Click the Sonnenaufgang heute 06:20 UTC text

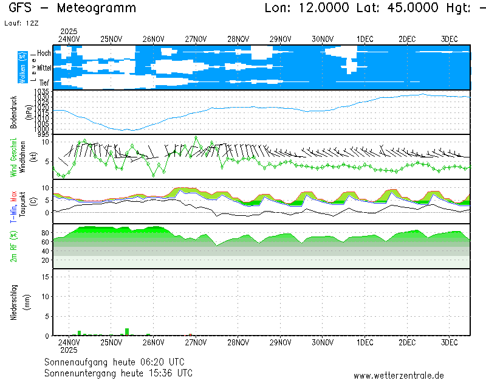point(118,362)
